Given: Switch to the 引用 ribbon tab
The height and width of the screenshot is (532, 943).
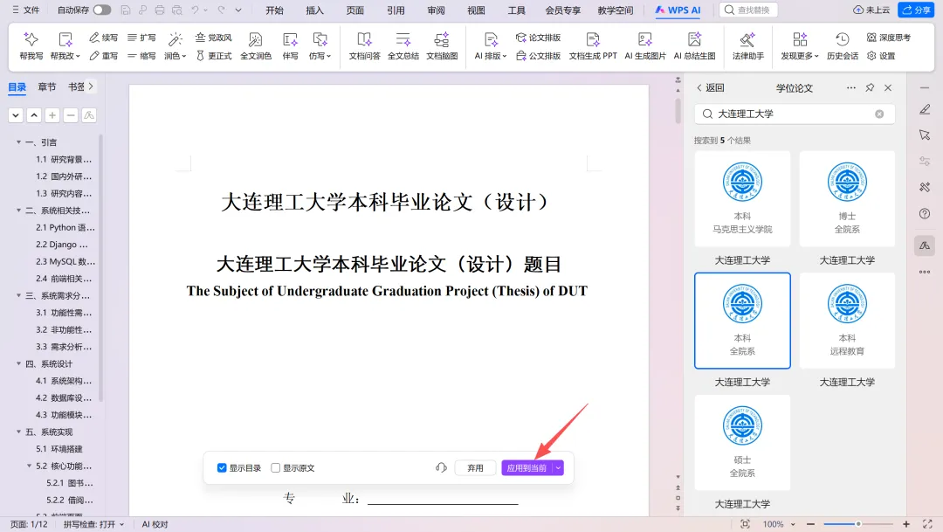Looking at the screenshot, I should [x=396, y=10].
